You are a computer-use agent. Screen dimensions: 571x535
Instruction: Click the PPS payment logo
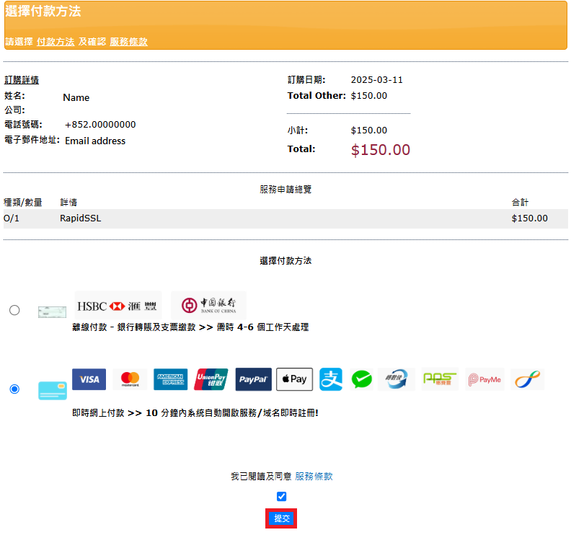[440, 379]
